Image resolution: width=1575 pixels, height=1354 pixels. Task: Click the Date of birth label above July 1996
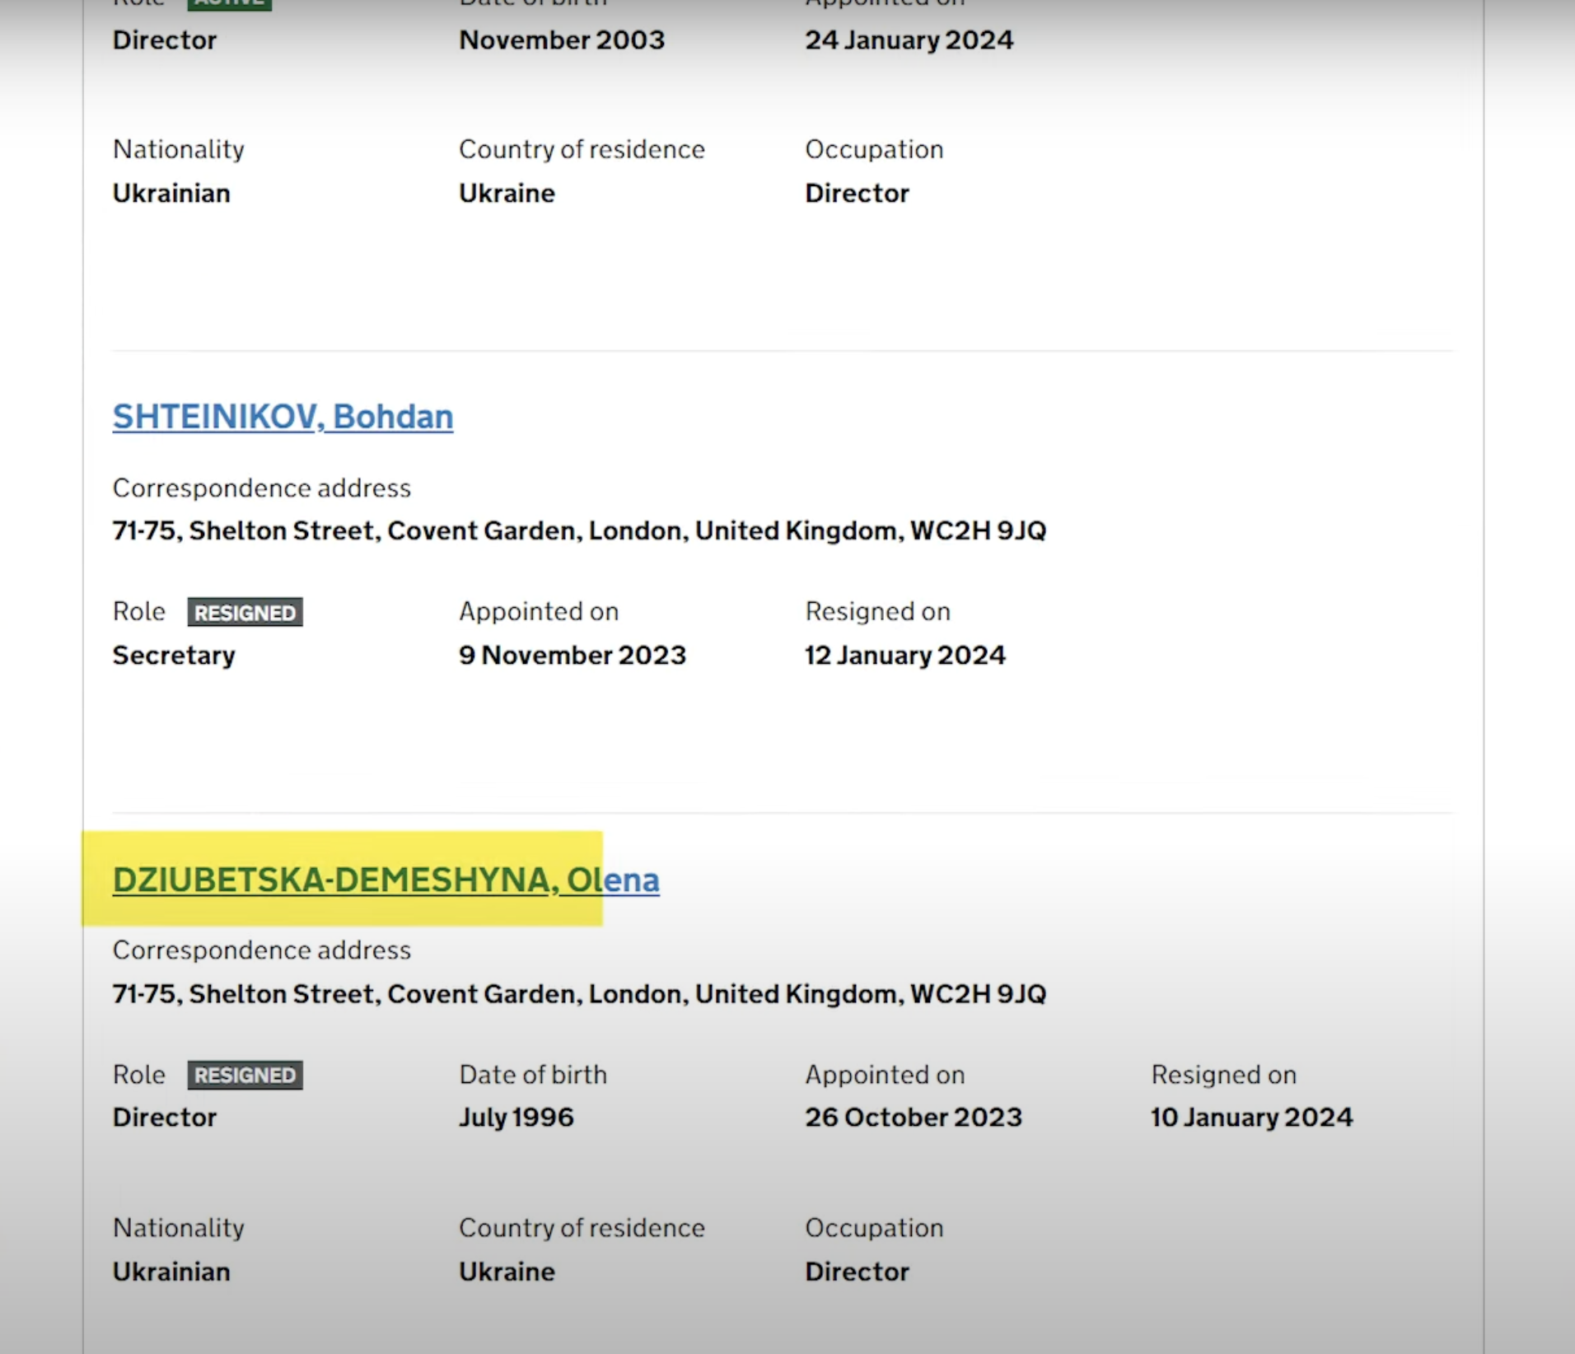pos(532,1074)
